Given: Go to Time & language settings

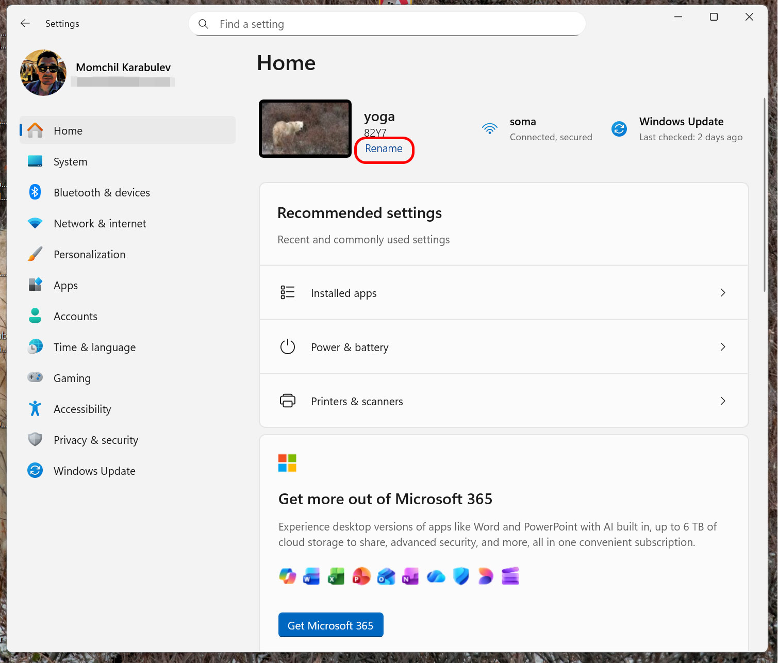Looking at the screenshot, I should pyautogui.click(x=94, y=347).
